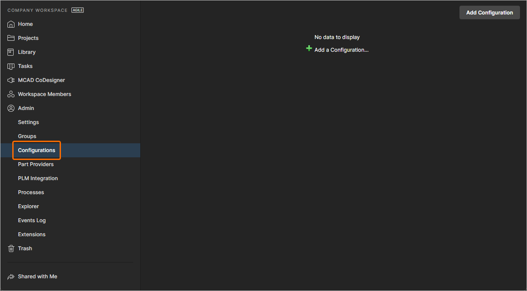The height and width of the screenshot is (291, 527).
Task: Click the Shared with Me arrow icon
Action: pos(11,277)
